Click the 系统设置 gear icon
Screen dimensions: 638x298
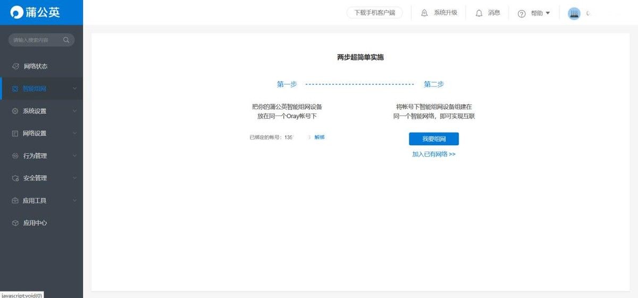pyautogui.click(x=15, y=111)
